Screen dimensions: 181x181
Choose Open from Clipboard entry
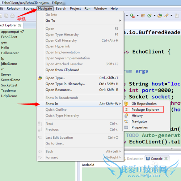click(80, 70)
